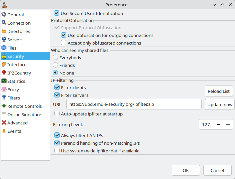The height and width of the screenshot is (179, 235).
Task: Click the Servers globe icon
Action: pyautogui.click(x=4, y=40)
